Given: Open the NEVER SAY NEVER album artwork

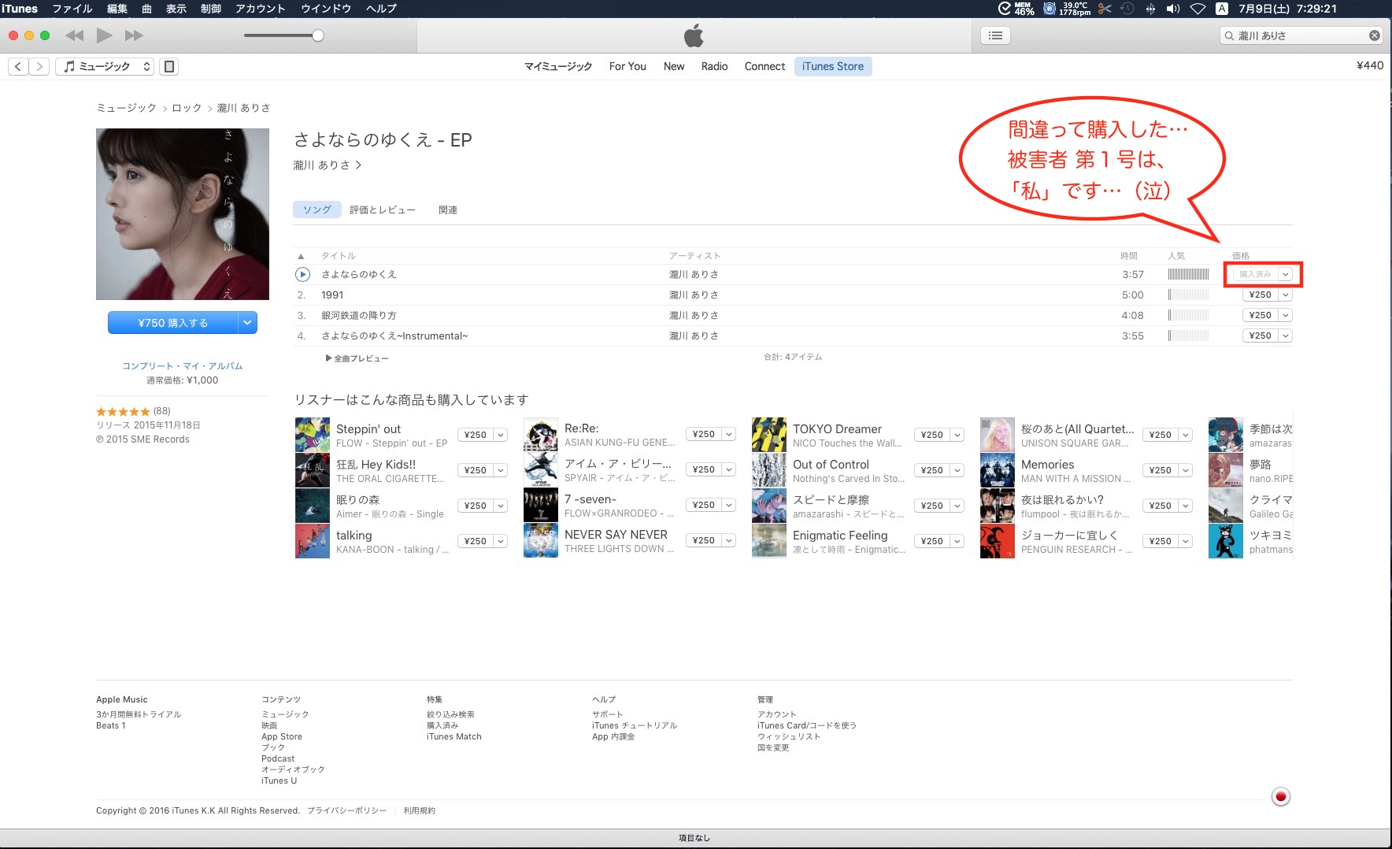Looking at the screenshot, I should pos(541,541).
